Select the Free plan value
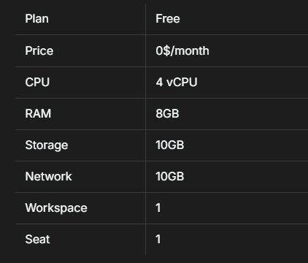This screenshot has height=263, width=308. (168, 19)
